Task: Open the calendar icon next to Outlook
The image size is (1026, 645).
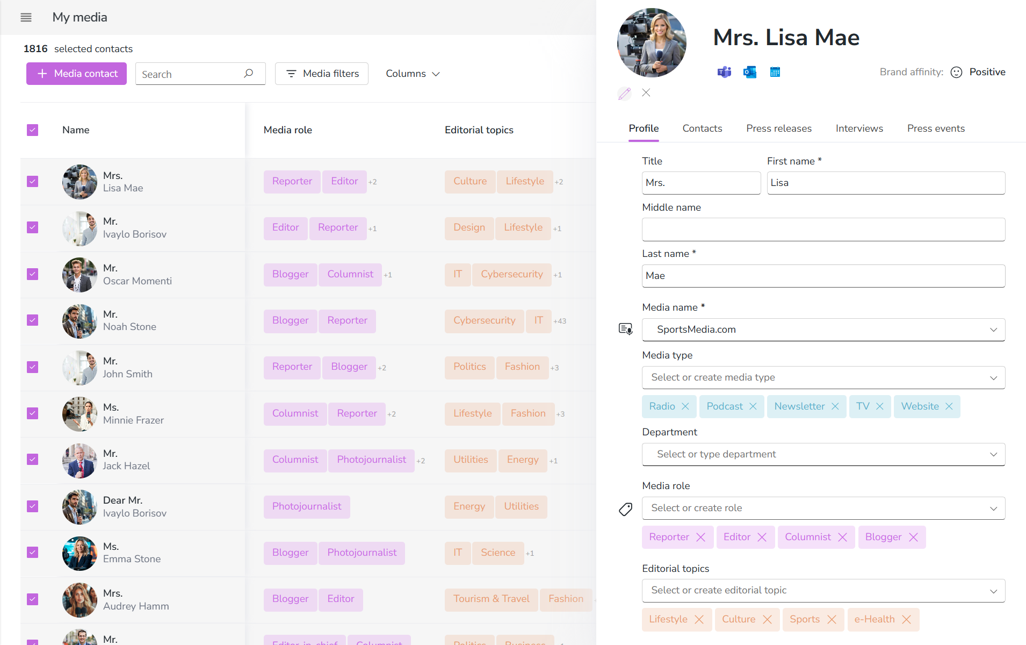Action: click(x=775, y=71)
